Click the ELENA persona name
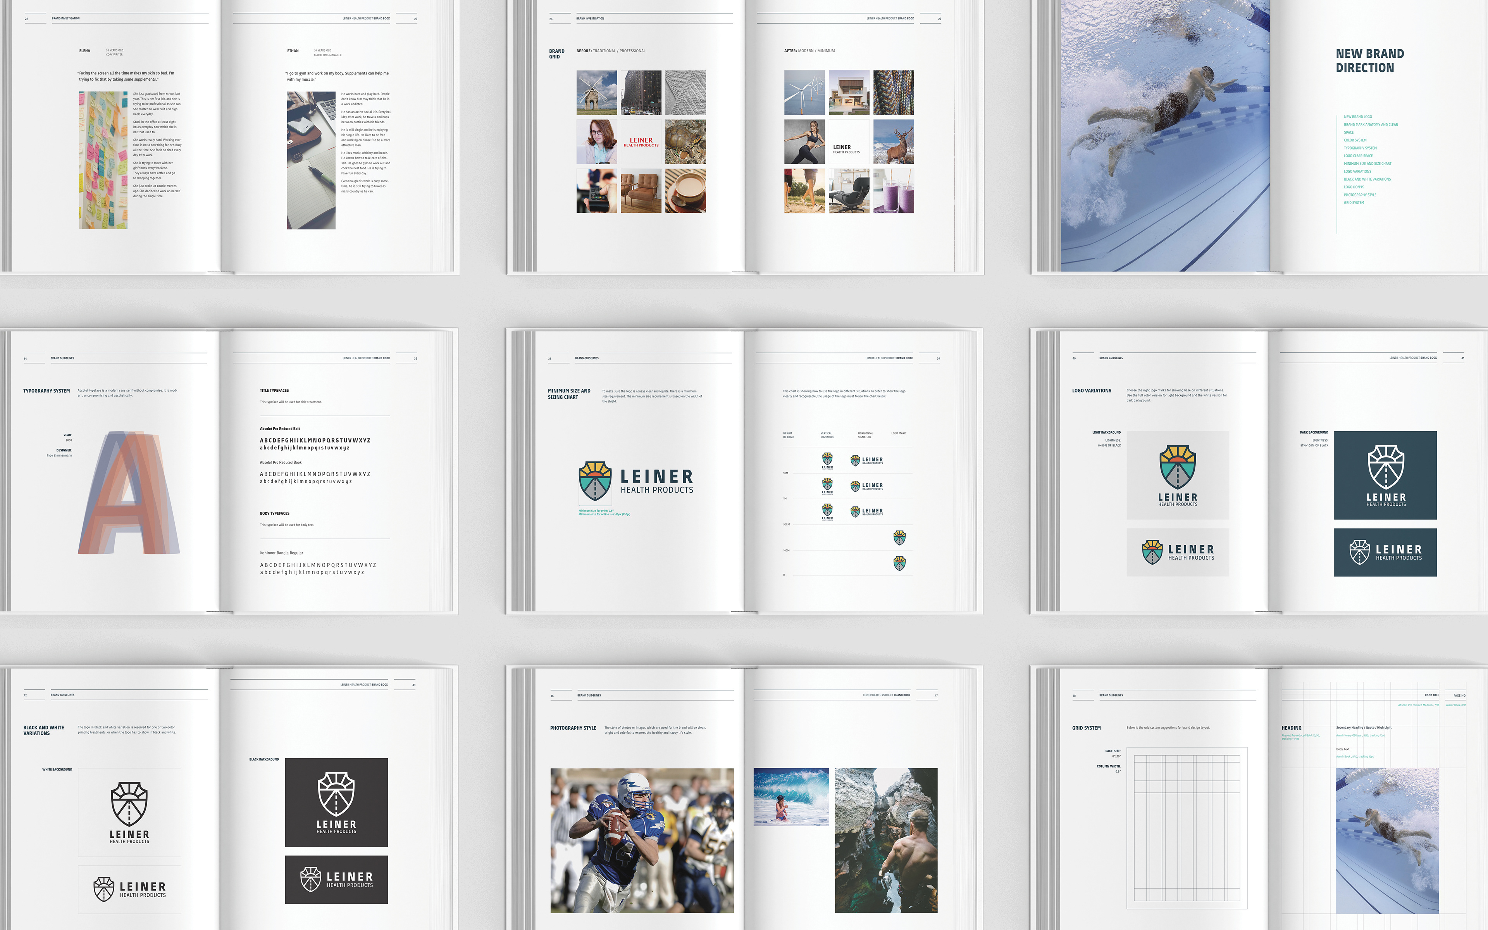The width and height of the screenshot is (1488, 930). (x=85, y=51)
